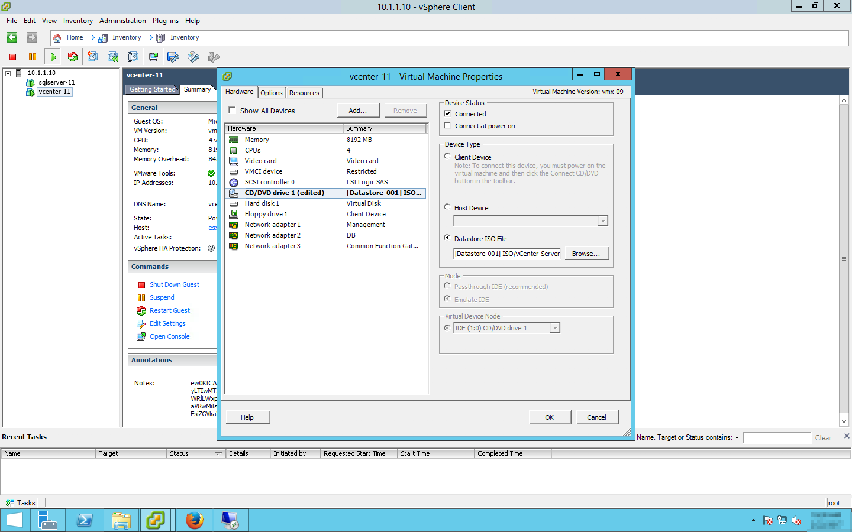Click the Launch Console toolbar icon

coord(153,57)
